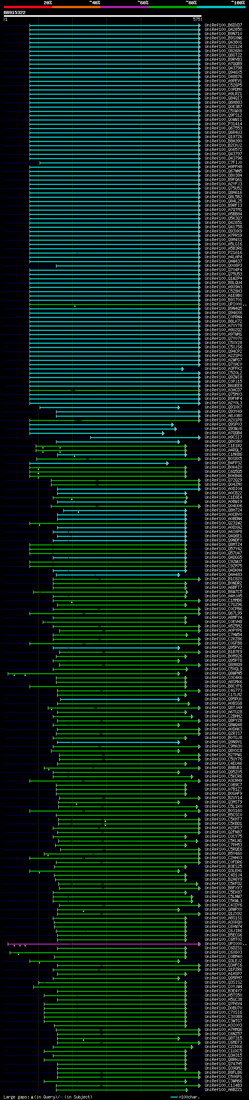249x1100 pixels.
Task: Select hit label UniRef100_Q9SP03
Action: (x=223, y=425)
